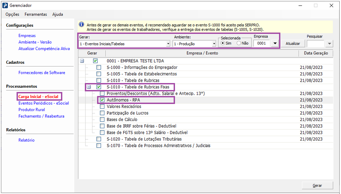Collapse S-1010 Tabela de Rubricas Fixas node
341x194 pixels.
[x=89, y=87]
